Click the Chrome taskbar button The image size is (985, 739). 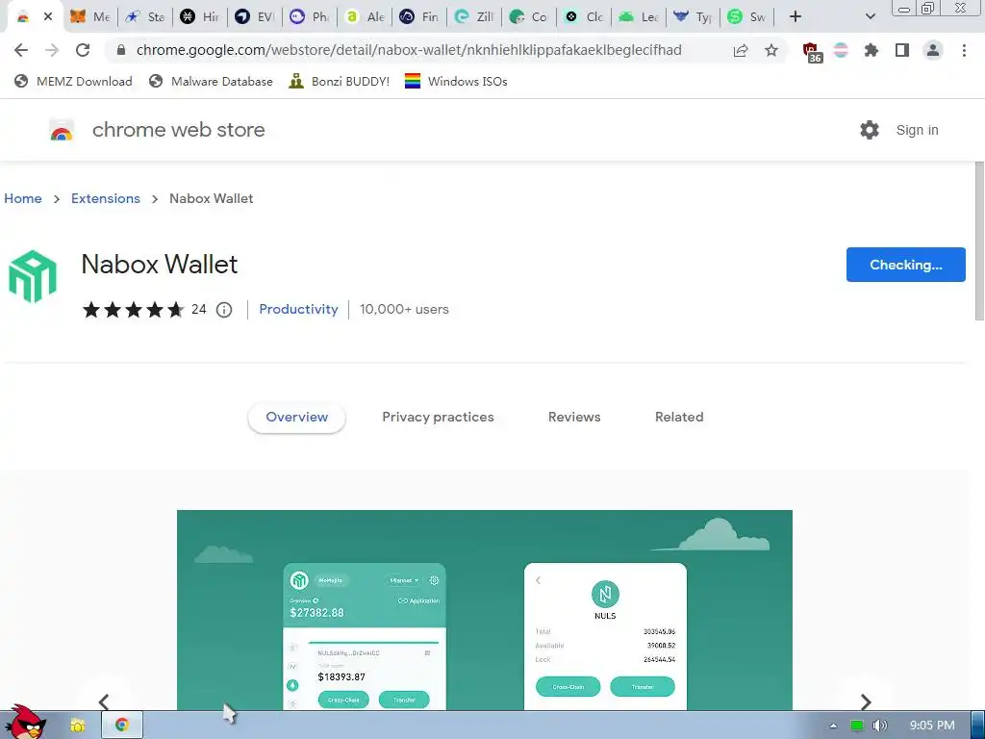[x=122, y=726]
